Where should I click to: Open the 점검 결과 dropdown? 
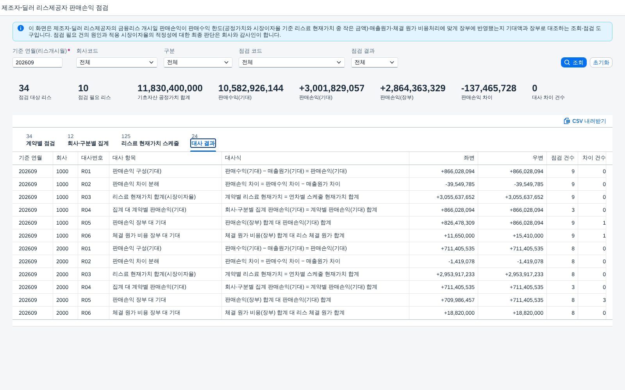click(375, 62)
